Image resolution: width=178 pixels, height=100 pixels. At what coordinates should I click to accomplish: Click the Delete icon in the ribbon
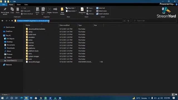[x=50, y=11]
